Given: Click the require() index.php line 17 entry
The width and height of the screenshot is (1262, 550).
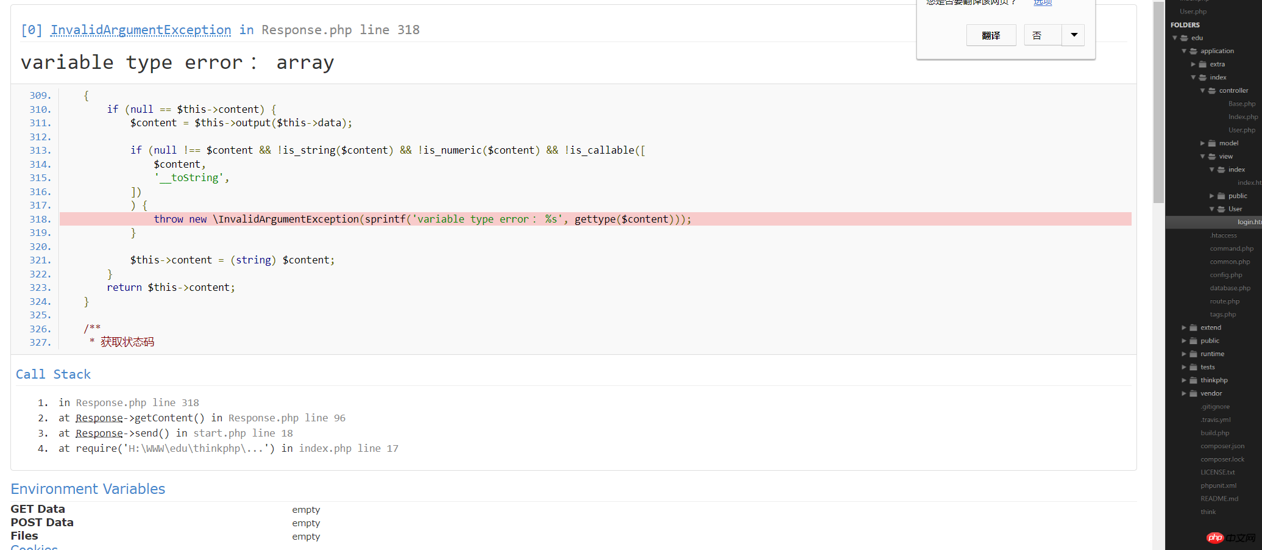Looking at the screenshot, I should 229,449.
